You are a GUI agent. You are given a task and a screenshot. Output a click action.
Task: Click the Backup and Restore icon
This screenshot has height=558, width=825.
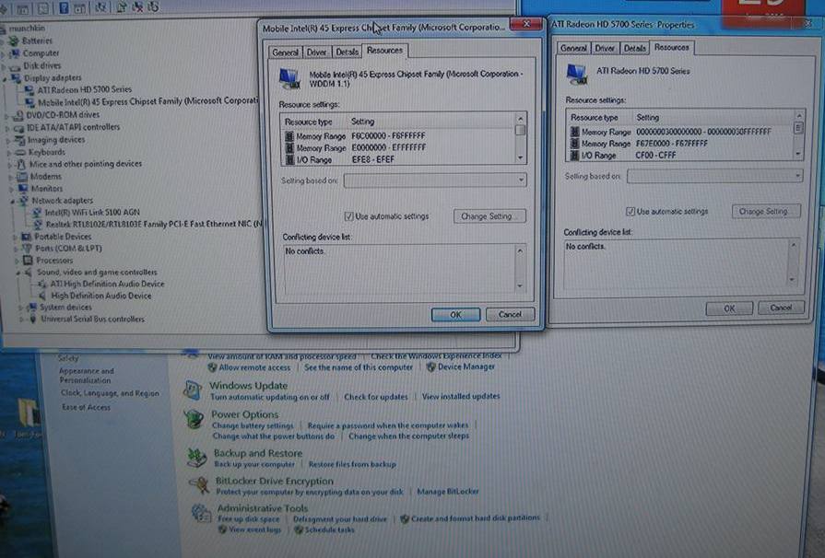[196, 458]
